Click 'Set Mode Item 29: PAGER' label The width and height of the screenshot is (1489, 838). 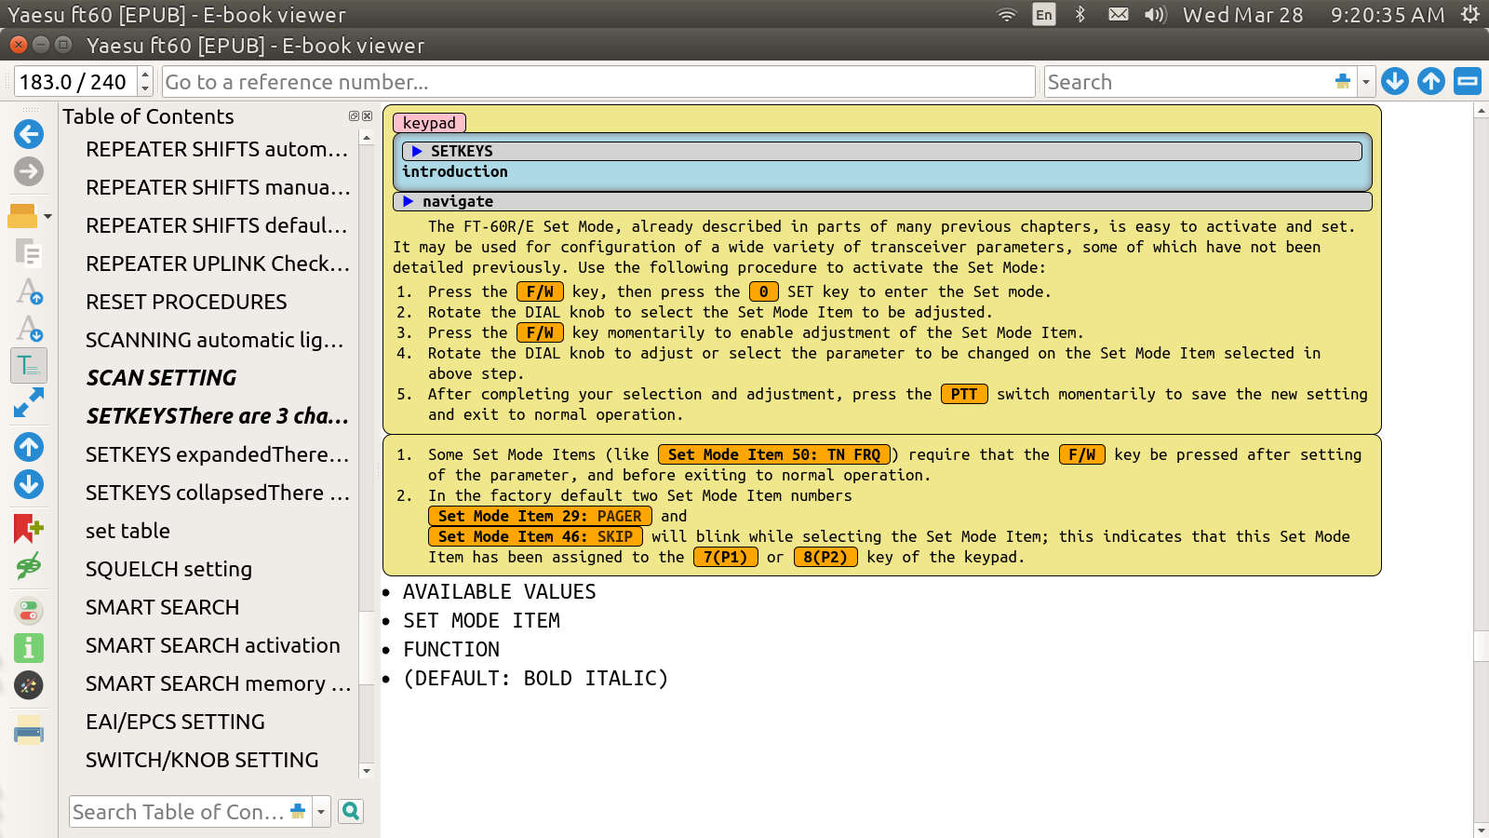point(540,516)
